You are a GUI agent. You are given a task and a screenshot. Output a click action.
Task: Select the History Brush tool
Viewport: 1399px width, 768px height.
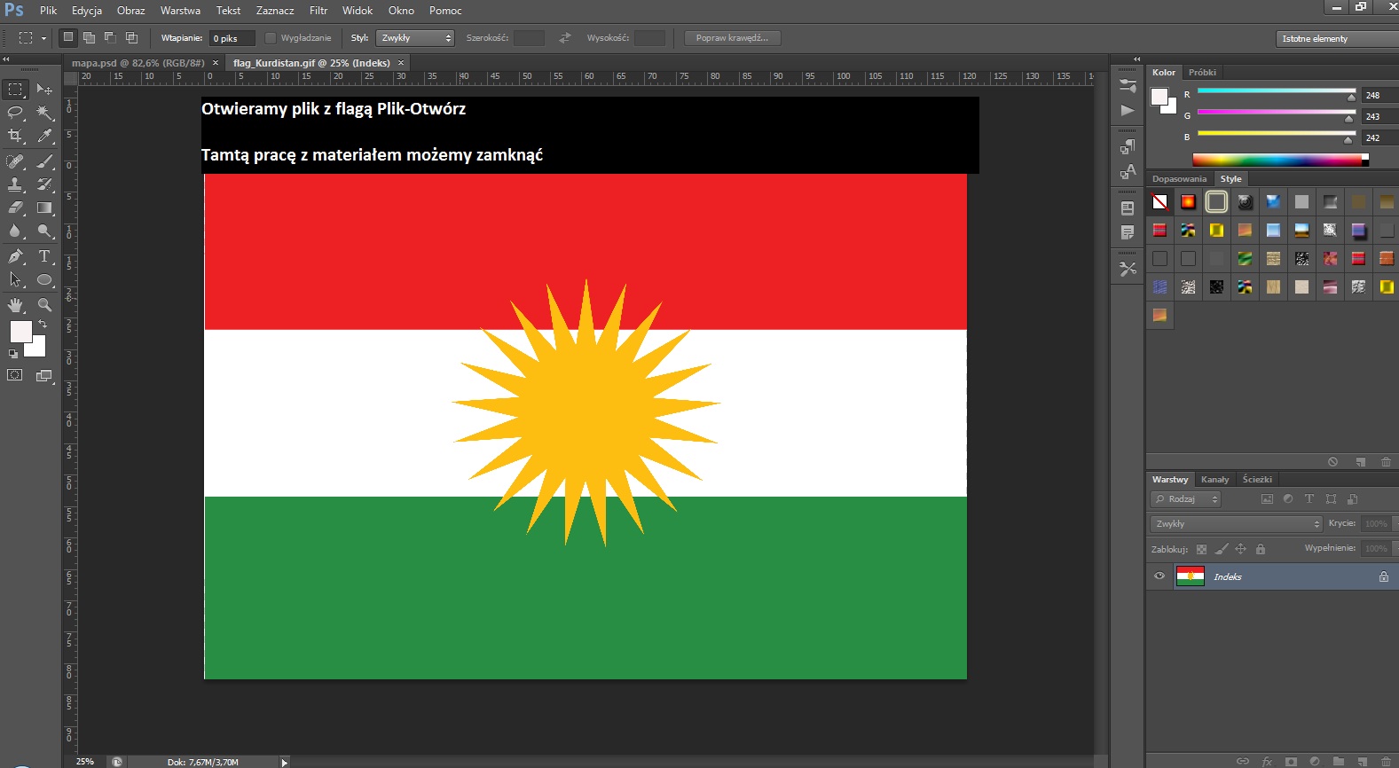point(44,184)
